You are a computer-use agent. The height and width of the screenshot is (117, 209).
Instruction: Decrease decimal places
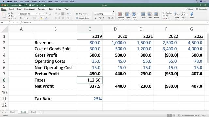pos(112,18)
